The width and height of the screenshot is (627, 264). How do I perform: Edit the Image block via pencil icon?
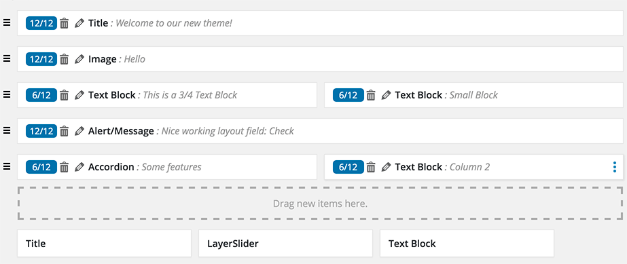(79, 60)
